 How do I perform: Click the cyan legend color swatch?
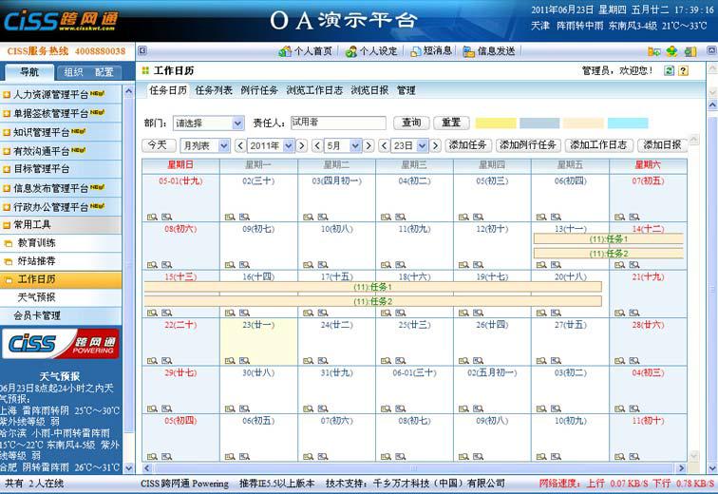pyautogui.click(x=628, y=123)
